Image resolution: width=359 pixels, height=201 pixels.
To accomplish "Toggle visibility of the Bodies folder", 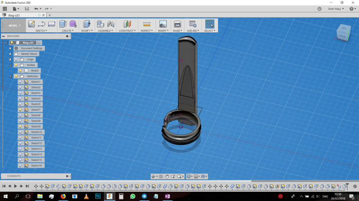I will (16, 65).
